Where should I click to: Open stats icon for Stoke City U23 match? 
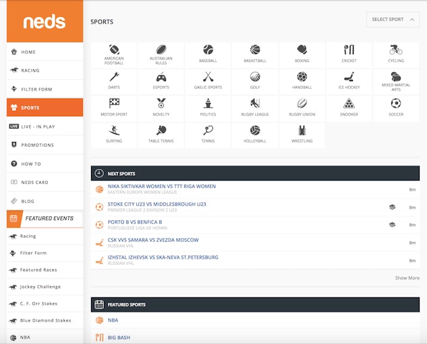point(392,207)
